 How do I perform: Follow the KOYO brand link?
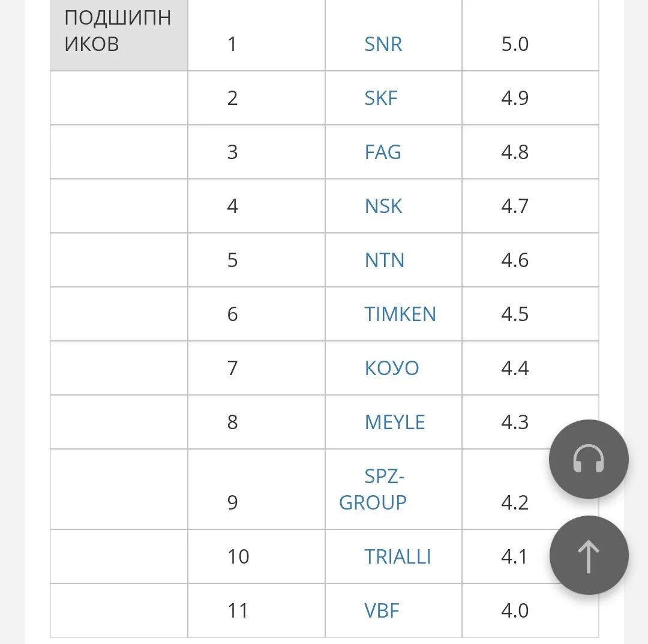(x=392, y=368)
